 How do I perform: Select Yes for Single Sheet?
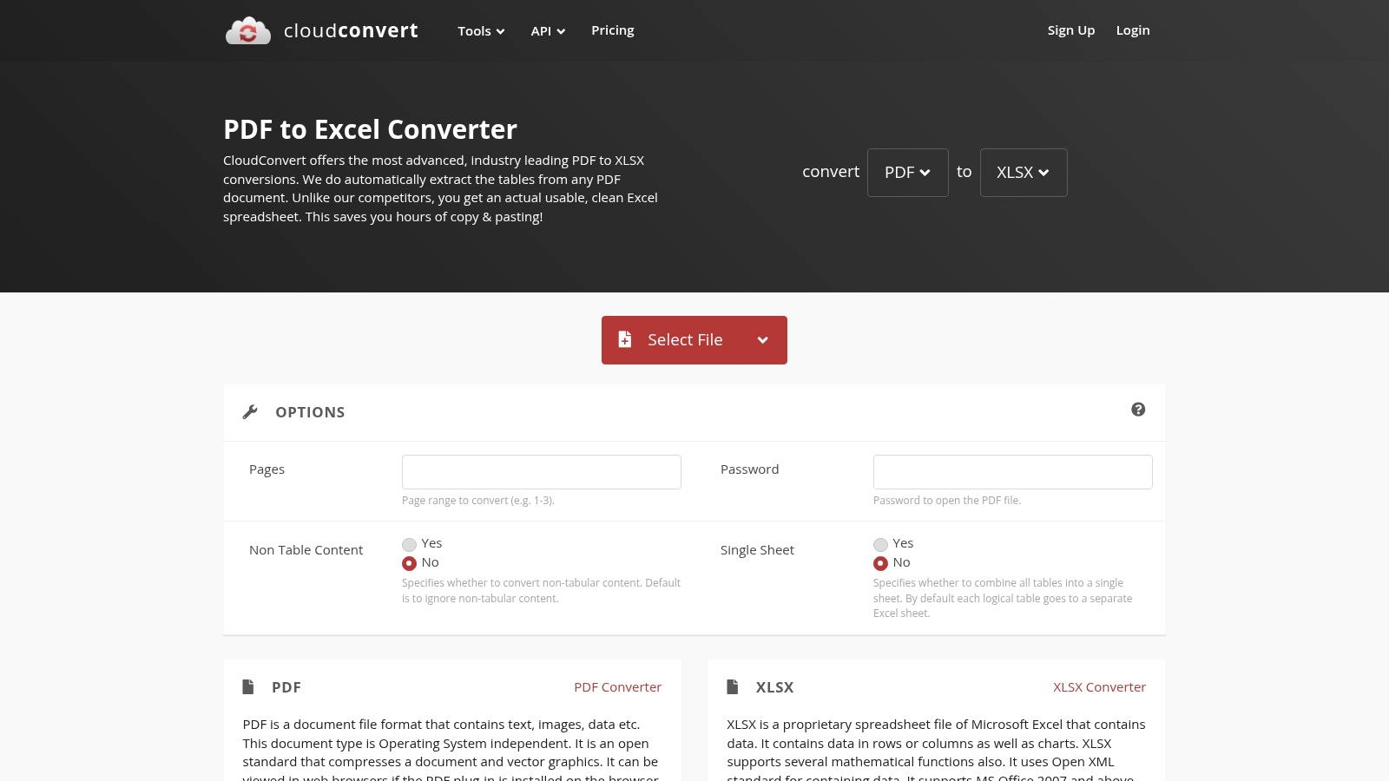(x=880, y=544)
